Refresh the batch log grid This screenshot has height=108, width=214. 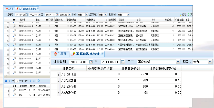(x=39, y=81)
